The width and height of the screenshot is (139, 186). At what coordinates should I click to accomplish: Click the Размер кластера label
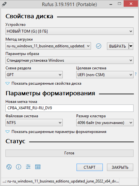[91, 116]
